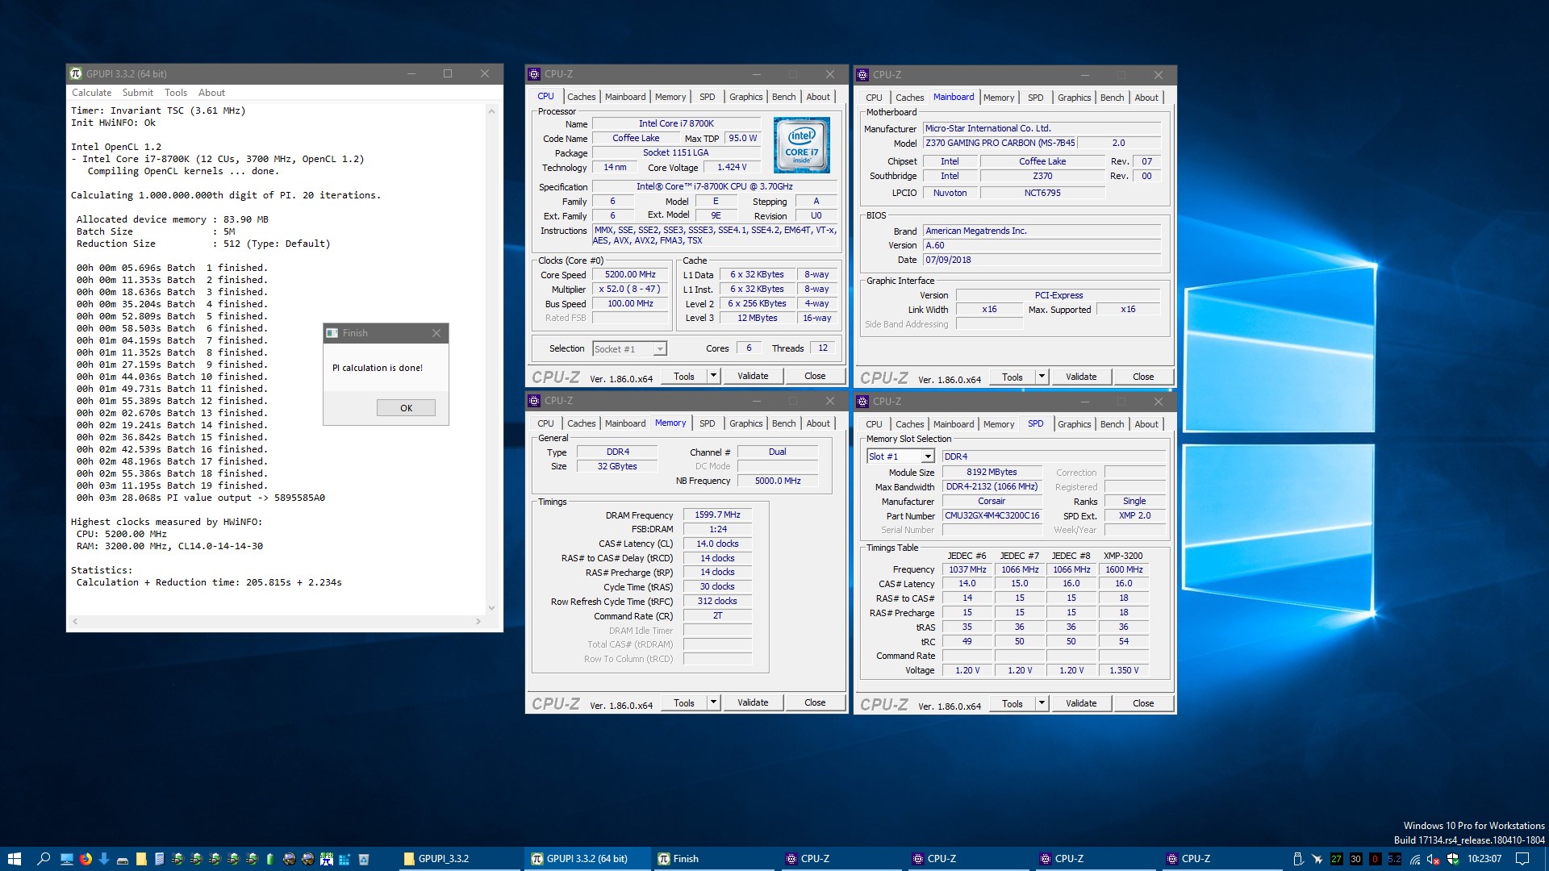Click the GPUPI pi icon in window title bar

pos(76,73)
